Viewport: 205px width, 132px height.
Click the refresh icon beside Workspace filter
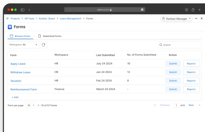click(44, 45)
